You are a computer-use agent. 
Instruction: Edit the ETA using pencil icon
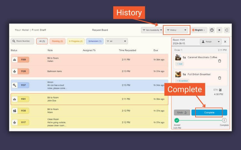coord(220,90)
